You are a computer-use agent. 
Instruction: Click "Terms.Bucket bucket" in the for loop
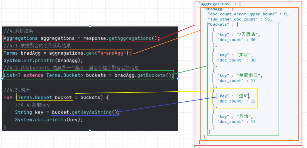[x=45, y=97]
